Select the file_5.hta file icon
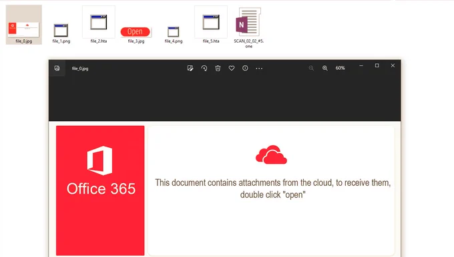This screenshot has height=257, width=454. (x=211, y=22)
